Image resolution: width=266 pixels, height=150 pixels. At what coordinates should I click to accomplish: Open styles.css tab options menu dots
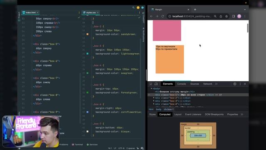pos(140,12)
